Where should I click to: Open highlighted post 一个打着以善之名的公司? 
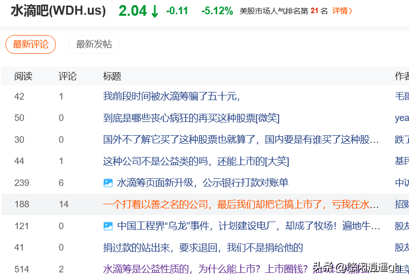click(241, 204)
